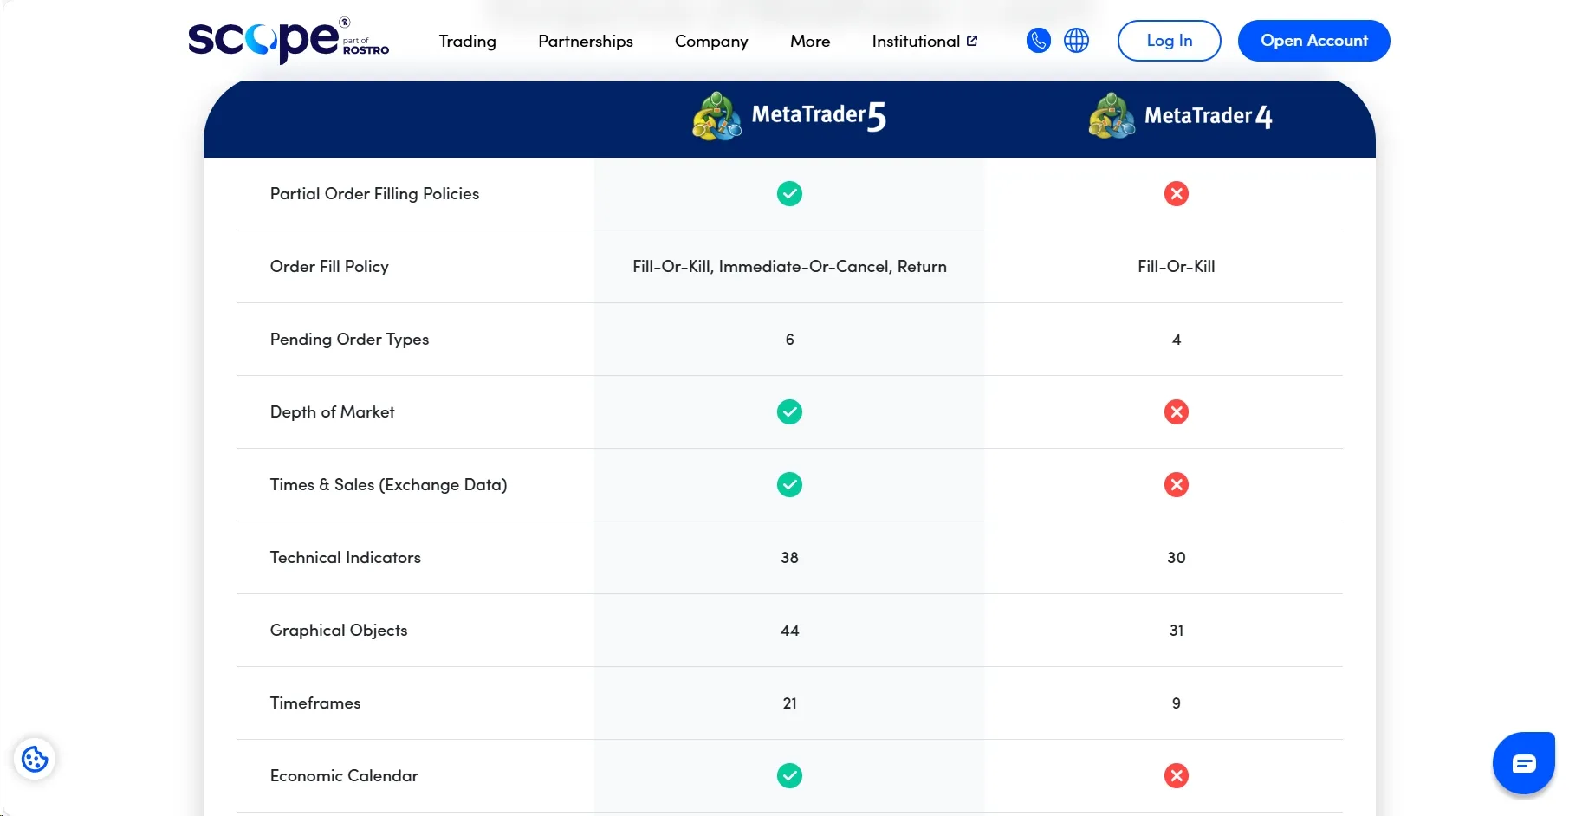
Task: Click MT5 Pending Order Types value 6
Action: [x=789, y=340]
